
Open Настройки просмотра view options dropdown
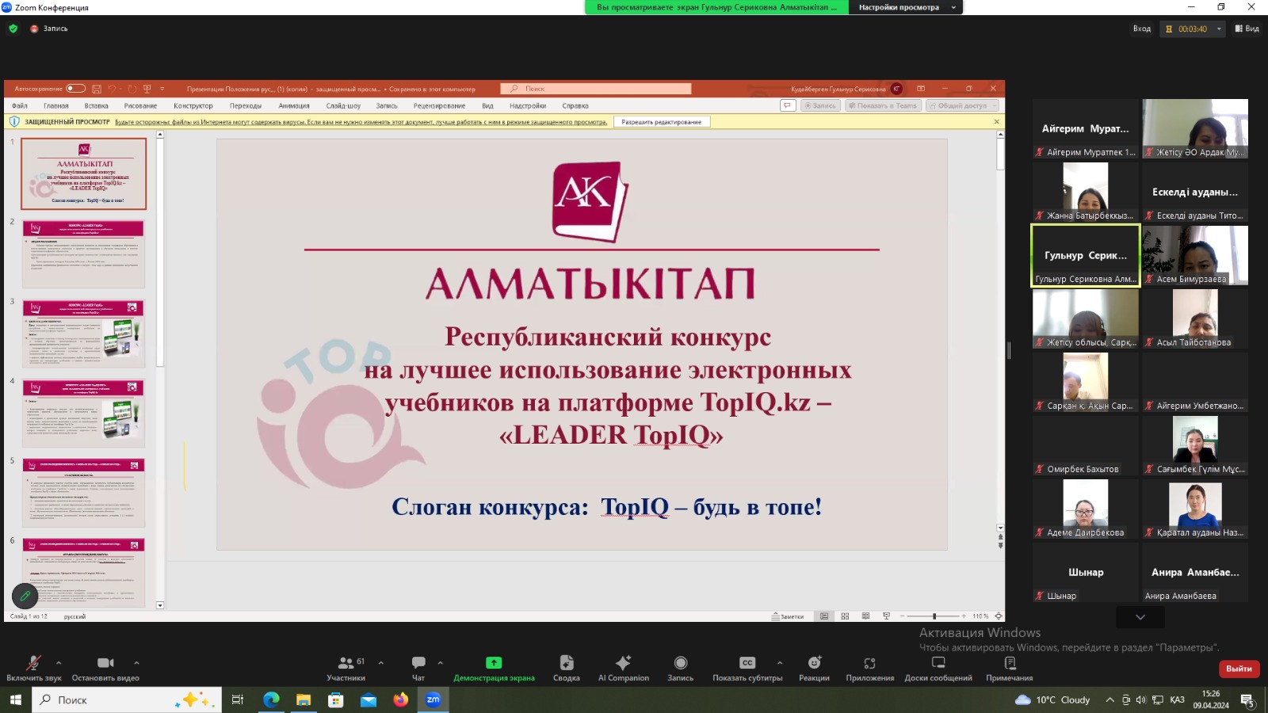click(x=906, y=7)
